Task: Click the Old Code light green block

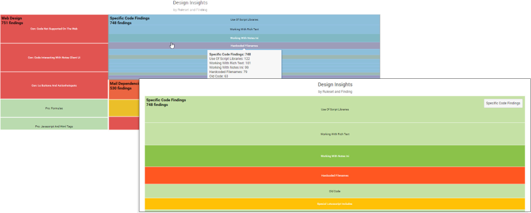Action: coord(335,191)
